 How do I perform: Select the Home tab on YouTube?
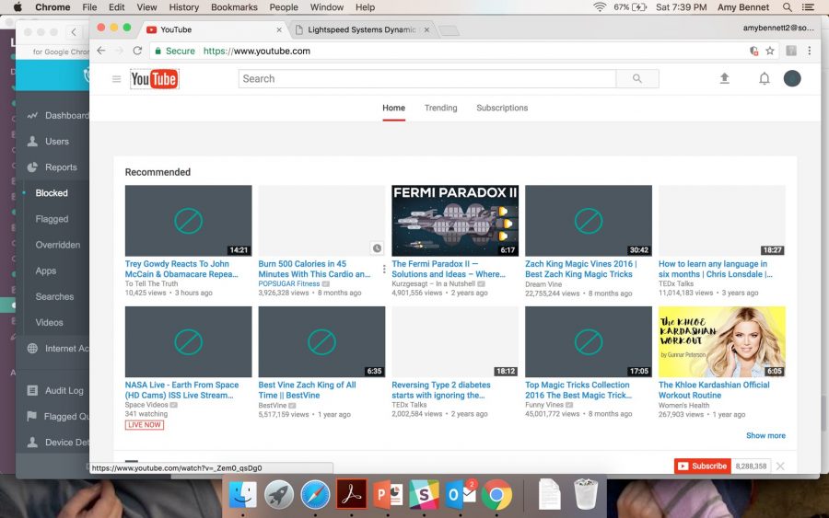click(393, 108)
